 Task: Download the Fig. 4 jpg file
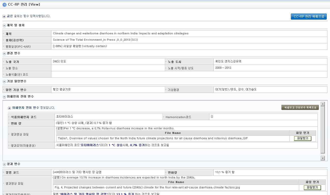tap(312, 188)
